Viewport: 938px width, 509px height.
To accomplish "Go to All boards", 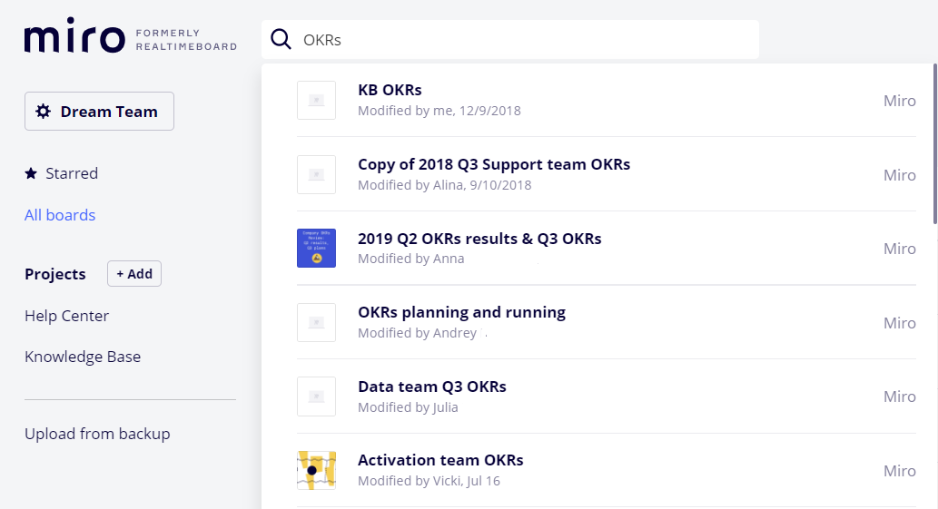I will [x=60, y=215].
